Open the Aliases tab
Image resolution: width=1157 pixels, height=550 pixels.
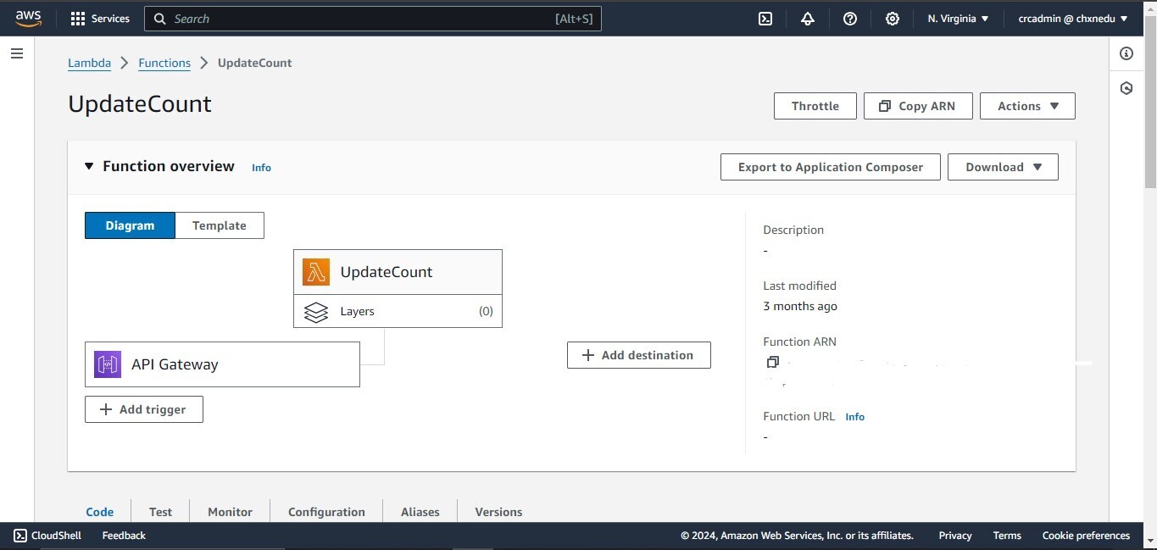coord(420,512)
